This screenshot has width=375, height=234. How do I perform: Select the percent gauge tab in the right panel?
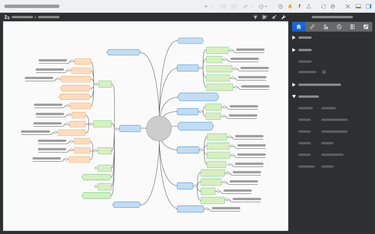click(339, 27)
